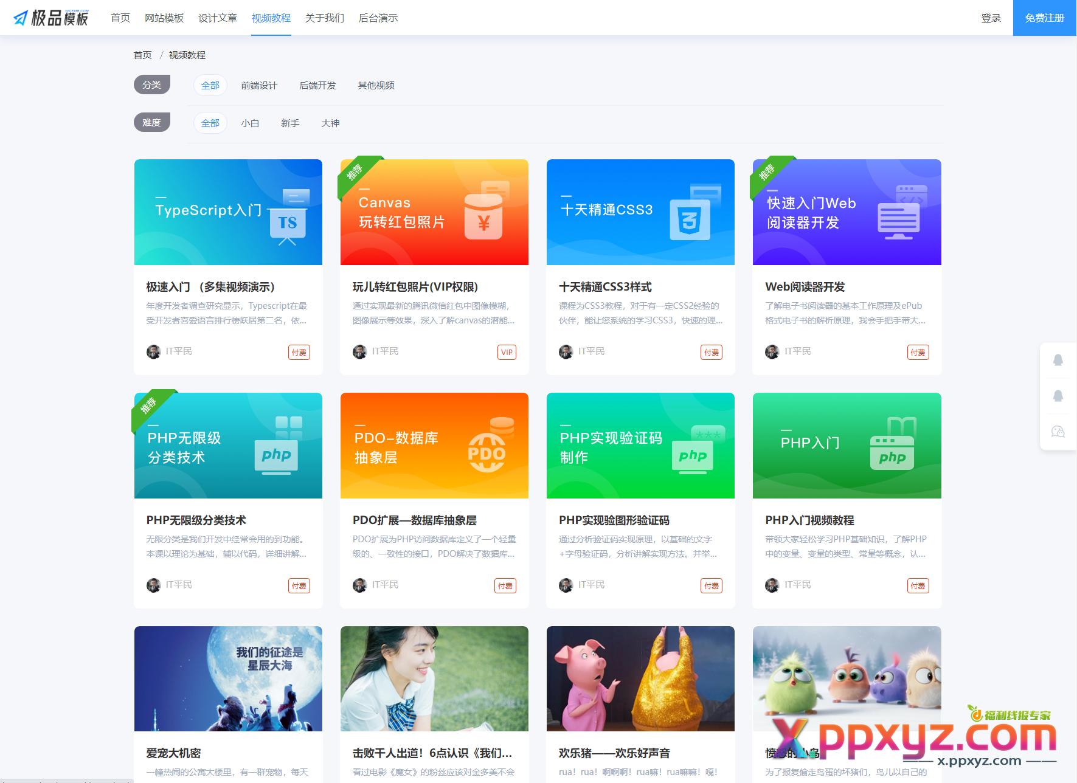Select 全部 in the 难度 filter
Image resolution: width=1077 pixels, height=783 pixels.
pyautogui.click(x=210, y=123)
